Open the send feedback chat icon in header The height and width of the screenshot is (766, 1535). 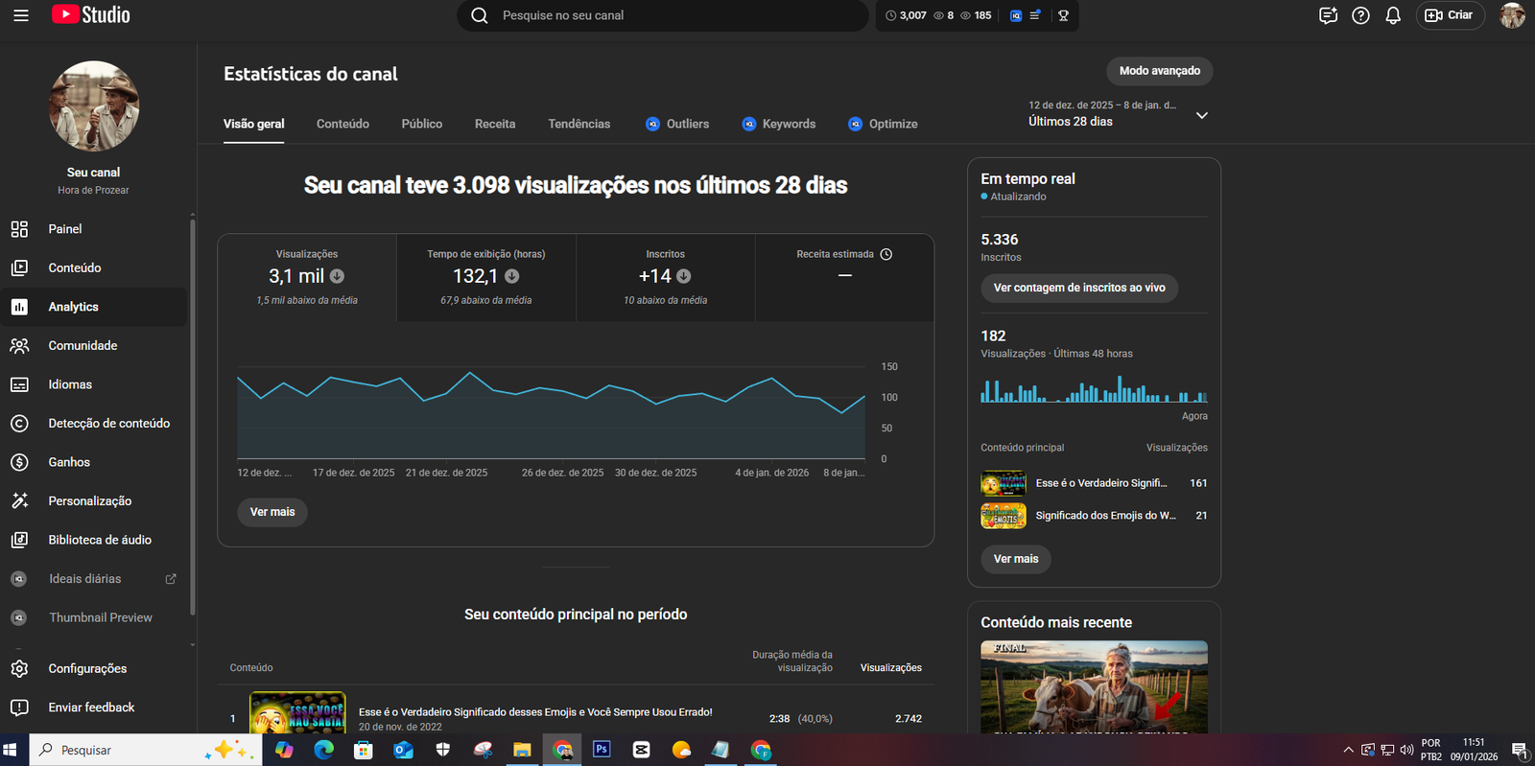pos(1328,15)
